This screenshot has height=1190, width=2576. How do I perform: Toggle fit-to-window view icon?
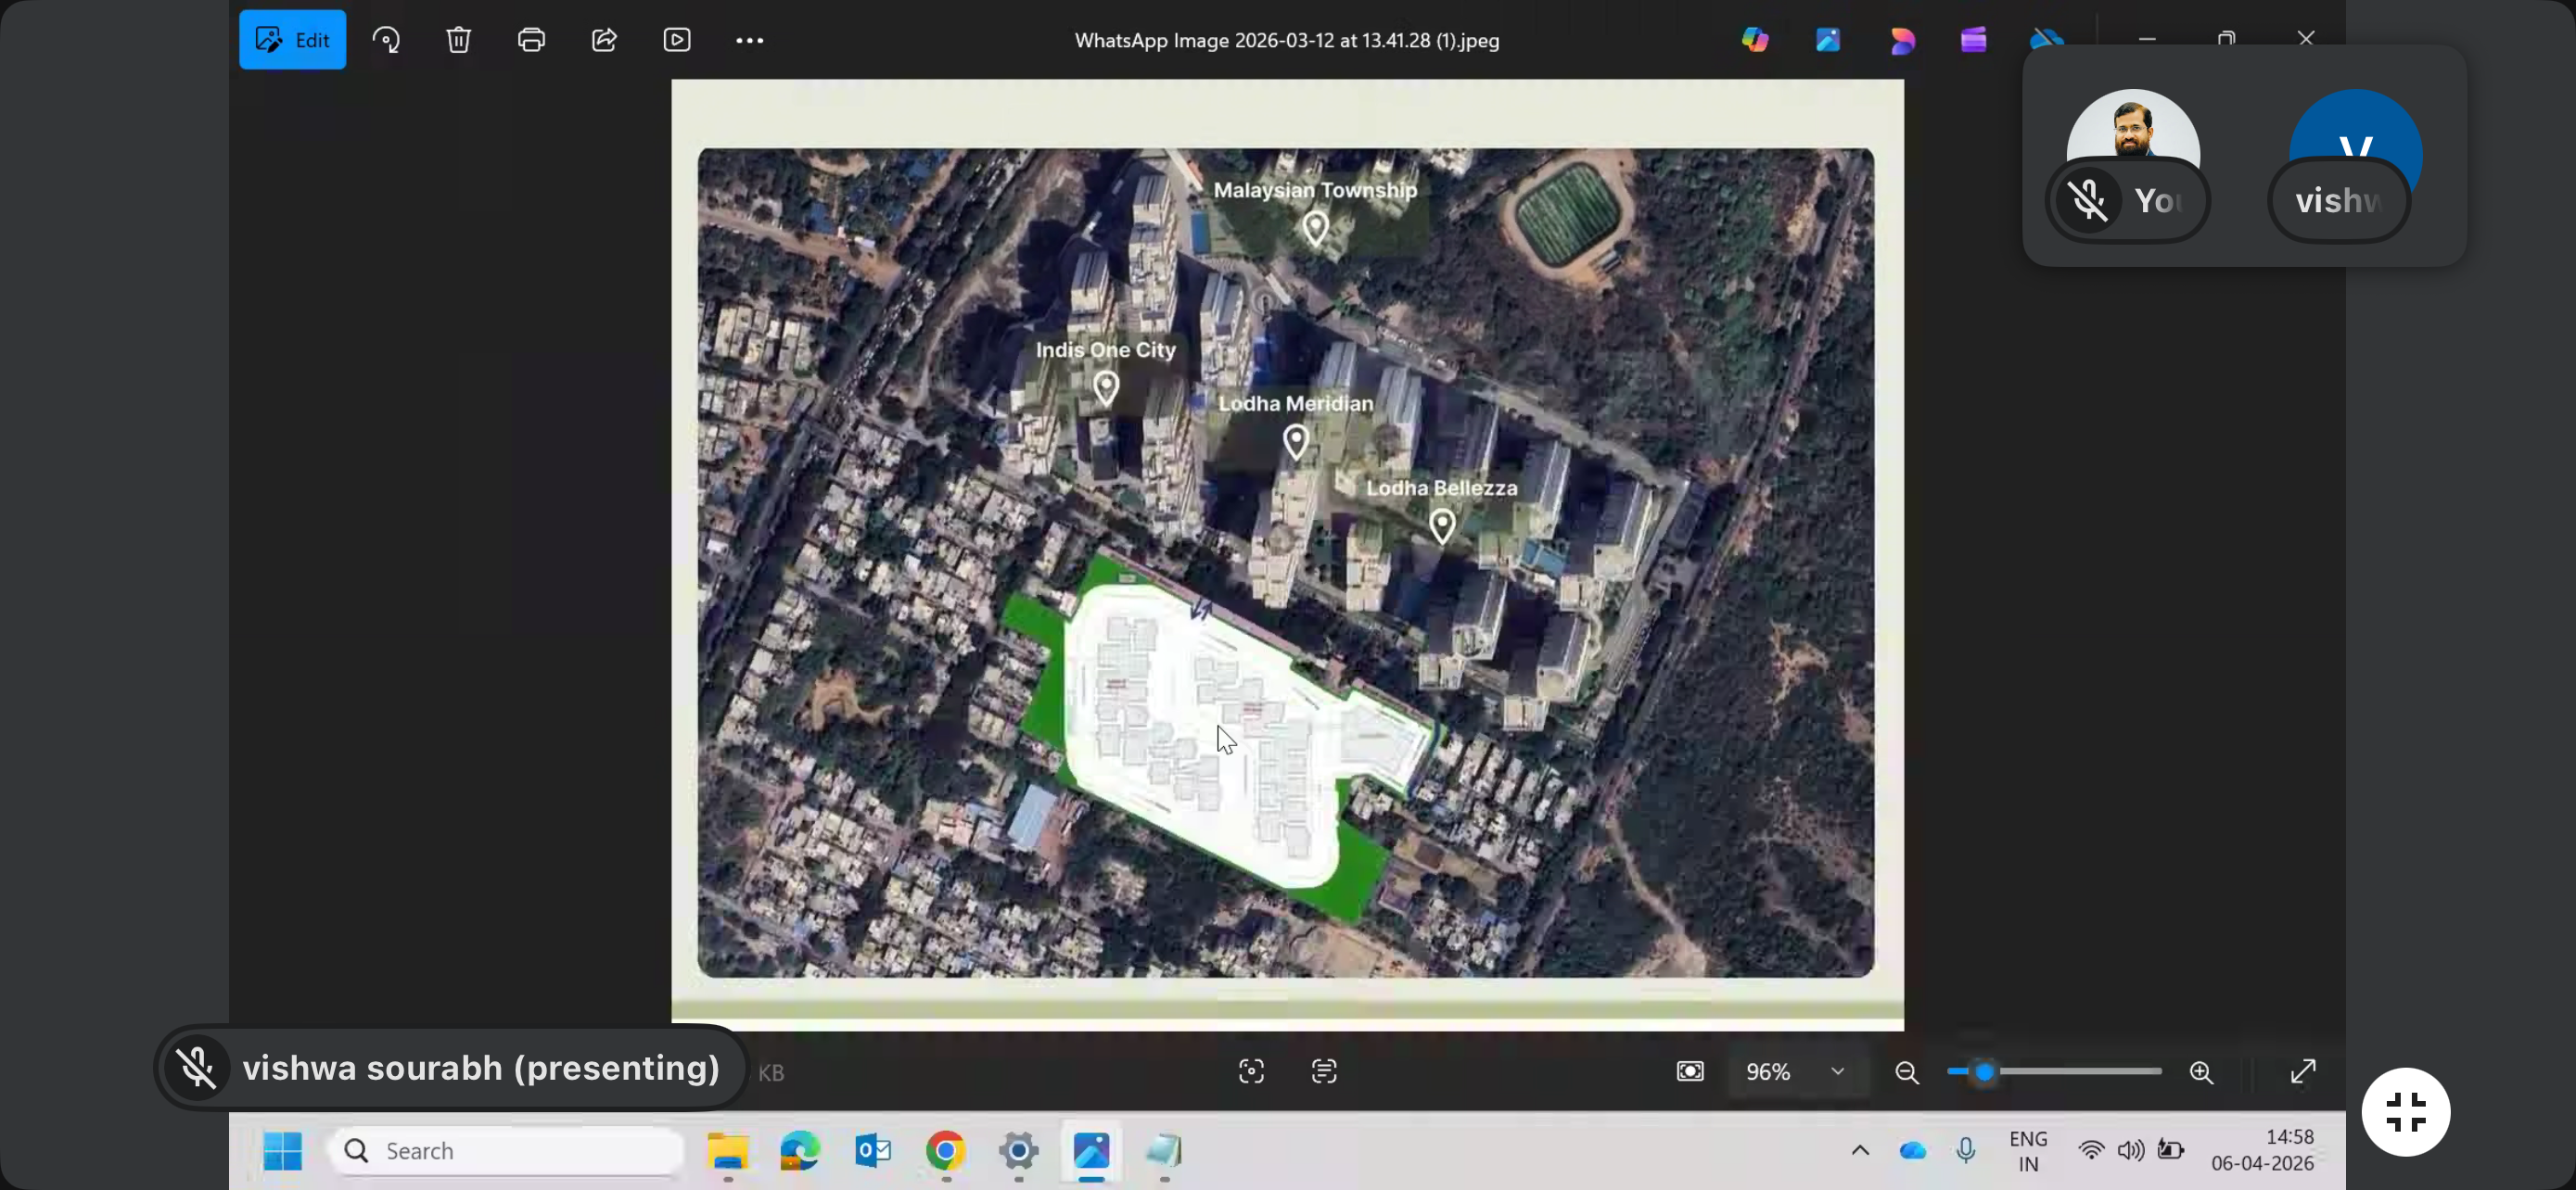pyautogui.click(x=1690, y=1072)
